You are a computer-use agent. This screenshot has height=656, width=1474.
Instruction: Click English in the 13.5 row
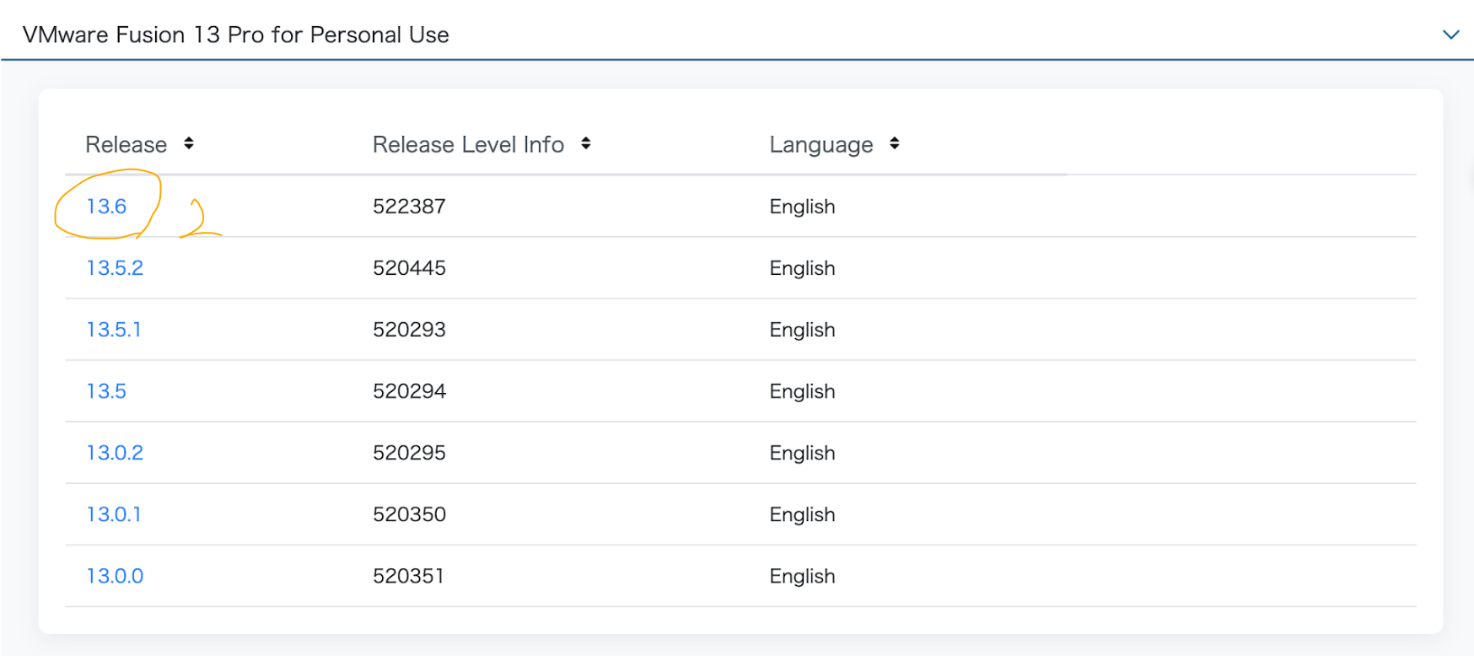[x=802, y=392]
